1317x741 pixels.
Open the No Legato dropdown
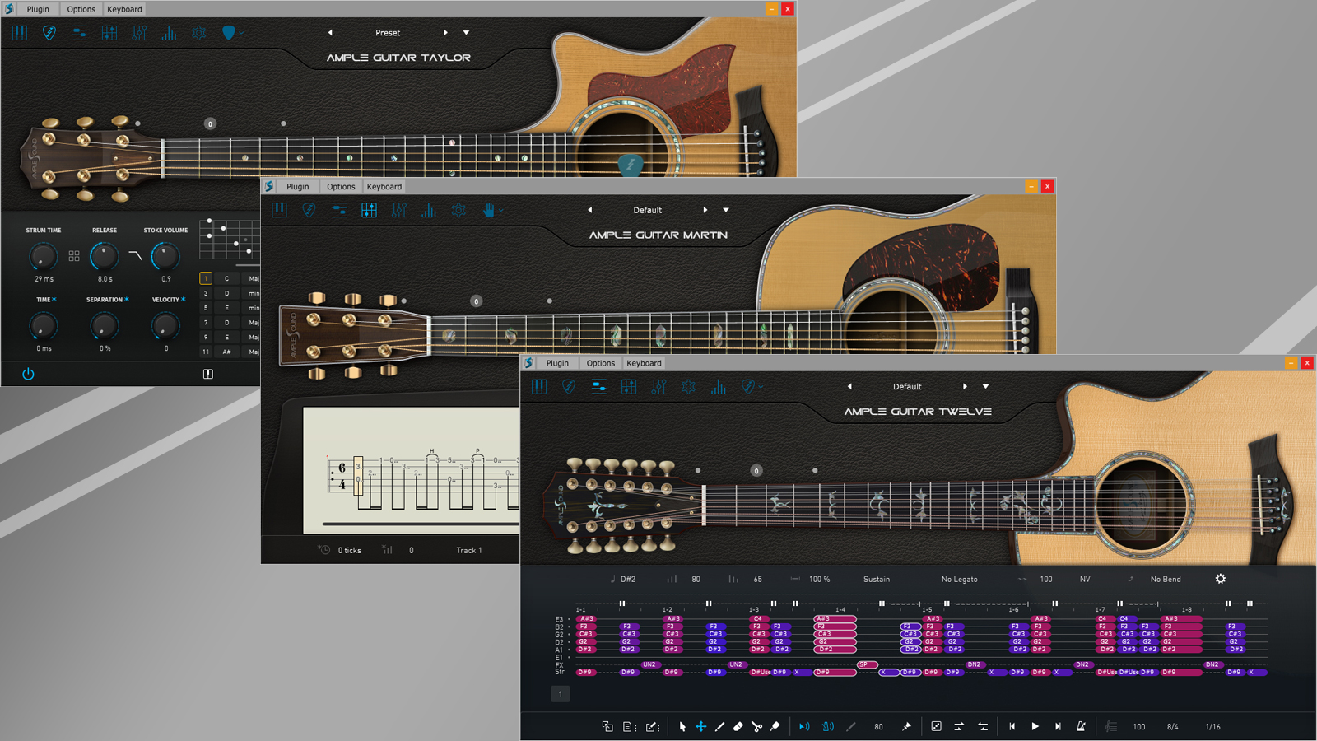(x=960, y=580)
